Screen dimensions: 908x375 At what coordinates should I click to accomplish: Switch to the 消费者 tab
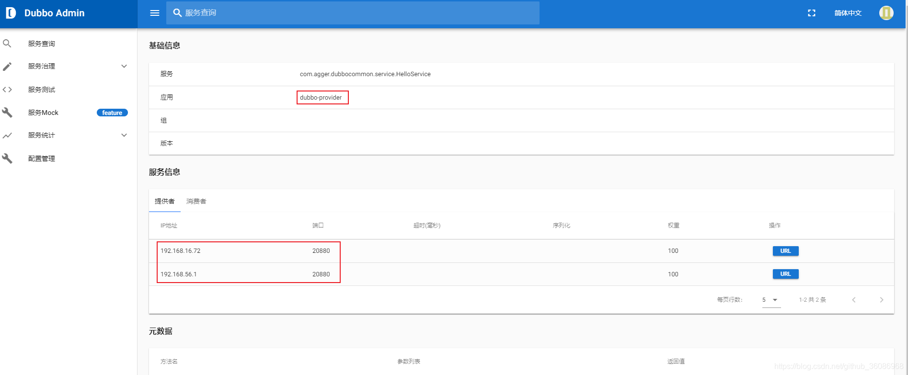pos(196,201)
